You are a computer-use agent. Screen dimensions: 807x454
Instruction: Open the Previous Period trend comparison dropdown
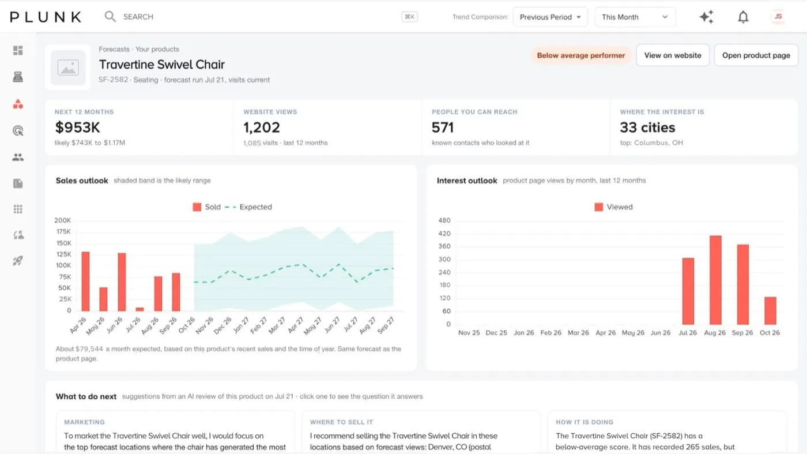(x=550, y=17)
